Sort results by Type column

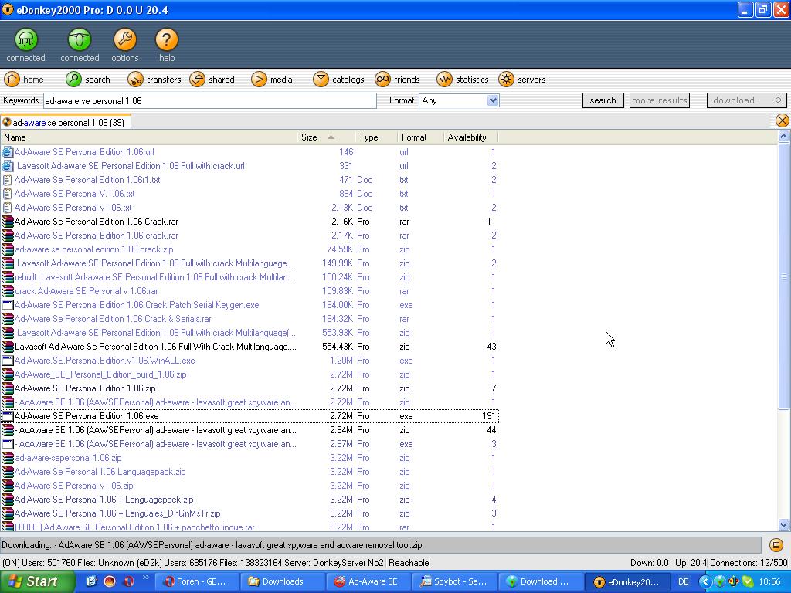click(x=376, y=137)
